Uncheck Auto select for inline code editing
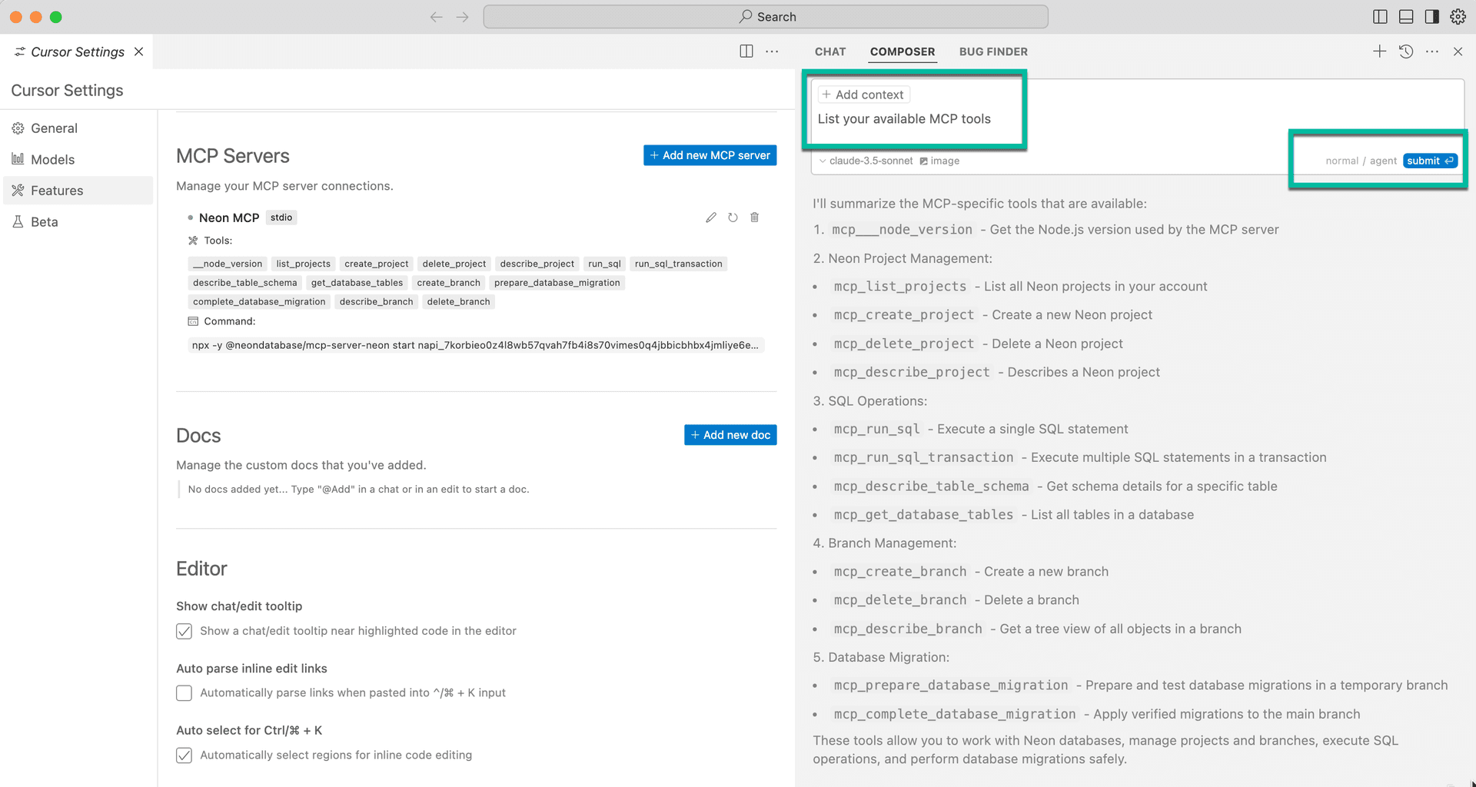 (184, 755)
